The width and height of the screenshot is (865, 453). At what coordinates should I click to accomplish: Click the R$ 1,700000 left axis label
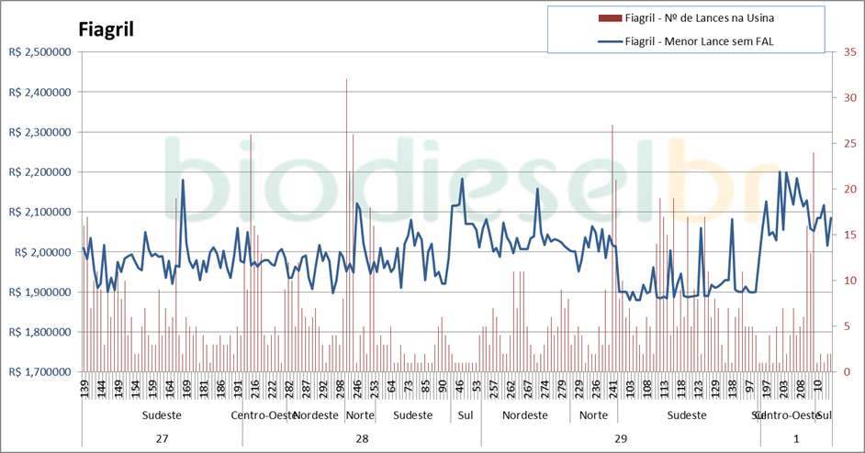click(x=39, y=372)
